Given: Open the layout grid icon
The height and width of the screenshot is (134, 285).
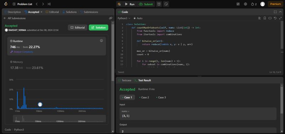Looking at the screenshot, I should coord(238,4).
